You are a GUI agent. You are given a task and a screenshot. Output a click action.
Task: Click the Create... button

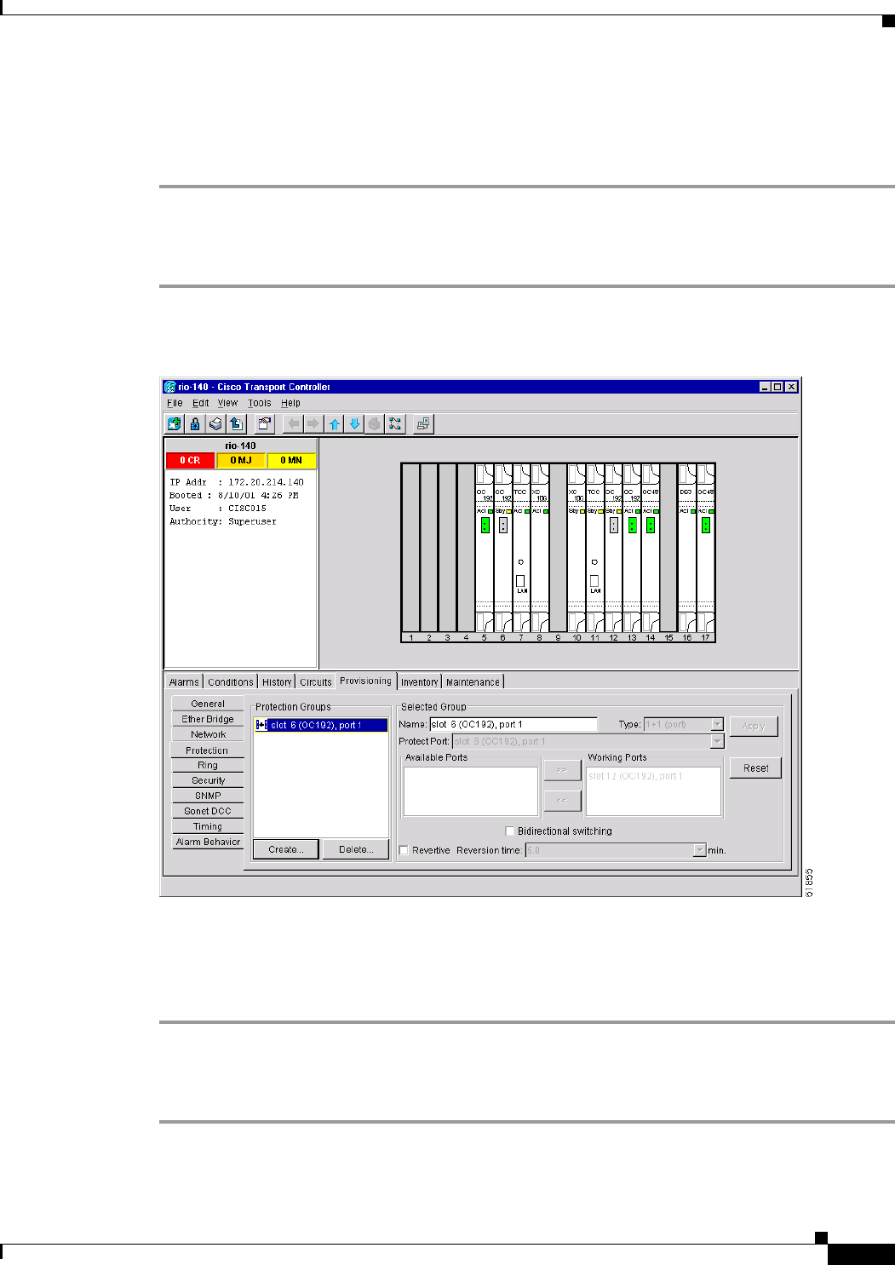click(x=285, y=849)
